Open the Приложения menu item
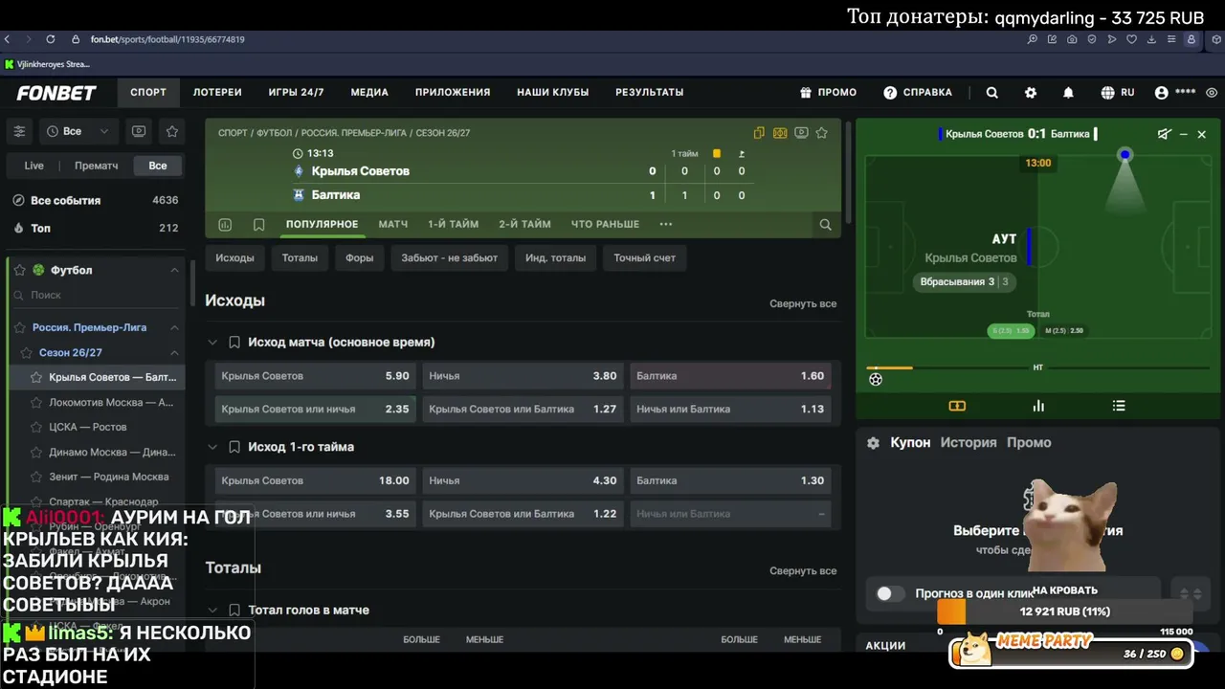The height and width of the screenshot is (689, 1225). click(453, 93)
